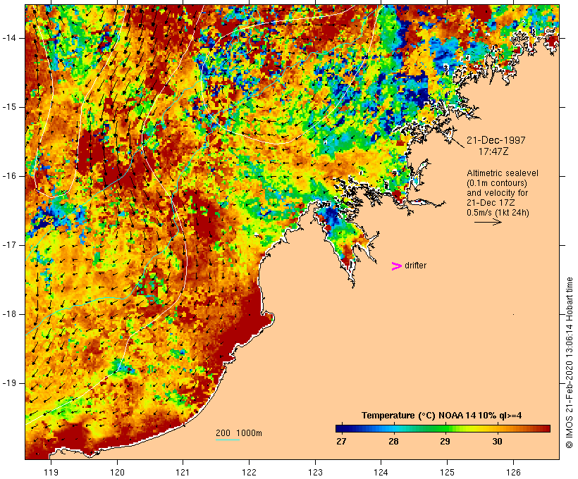Click the colorbar value 30

coord(497,441)
